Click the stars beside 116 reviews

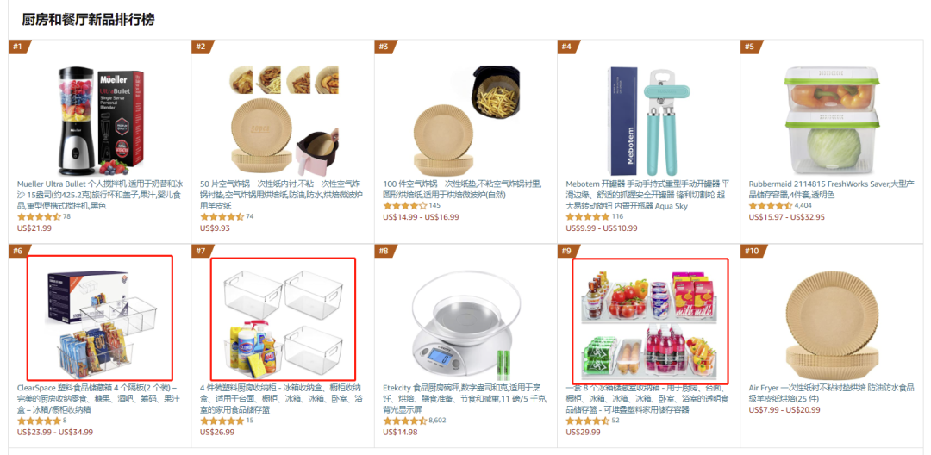587,217
